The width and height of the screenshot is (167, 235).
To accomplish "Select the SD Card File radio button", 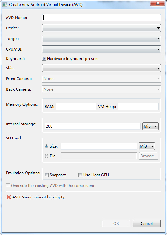I will [x=47, y=156].
